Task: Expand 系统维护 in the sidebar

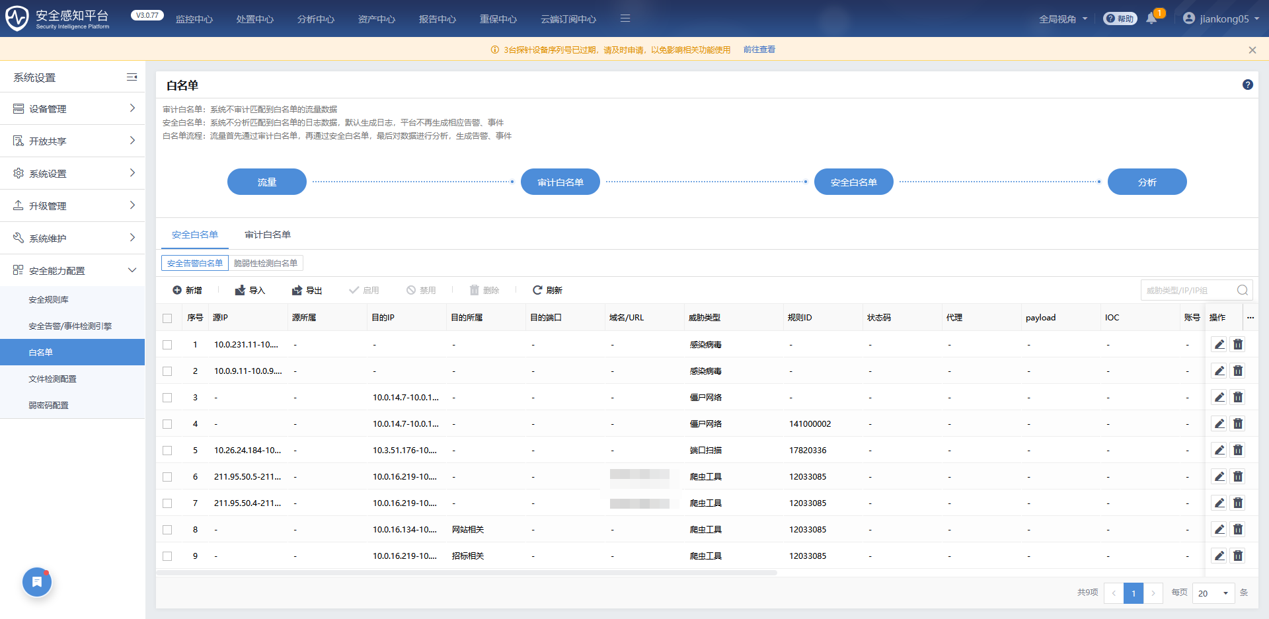Action: 72,238
